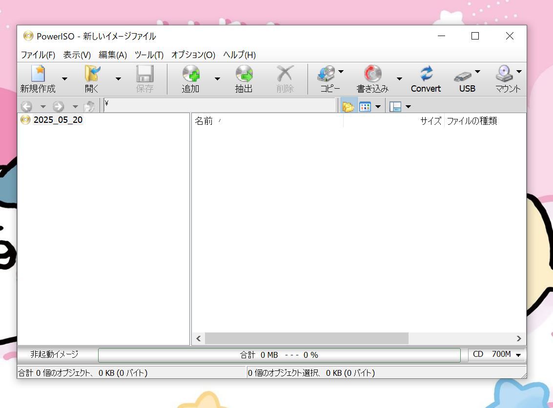Image resolution: width=553 pixels, height=408 pixels.
Task: Open the オプション(O) menu
Action: [193, 55]
